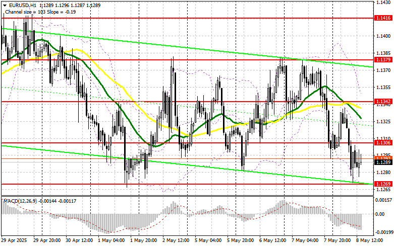Click the 1.1400 value on price axis
394x246 pixels.
coord(383,36)
